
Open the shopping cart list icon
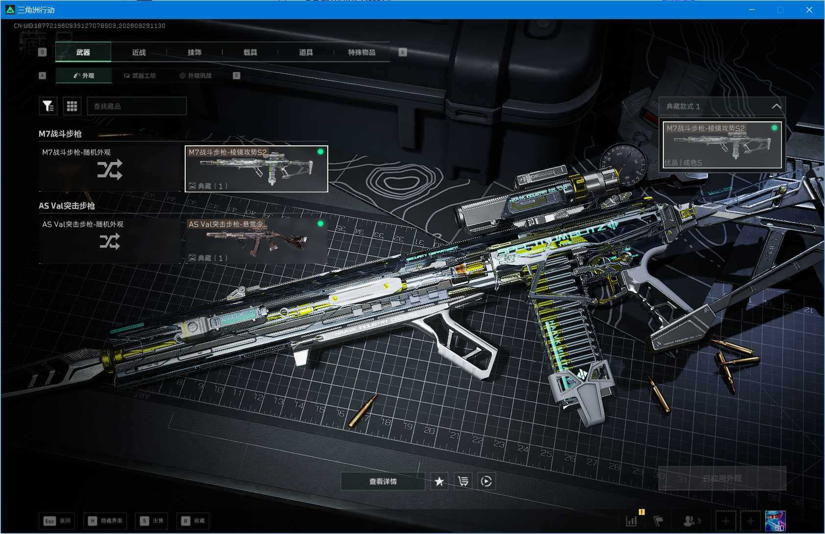point(463,482)
